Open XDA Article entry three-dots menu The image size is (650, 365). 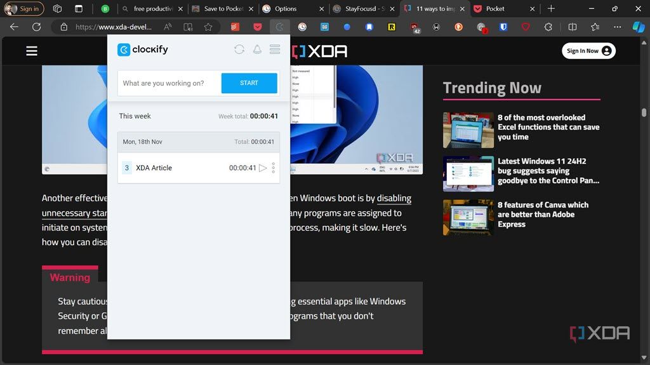[x=273, y=168]
